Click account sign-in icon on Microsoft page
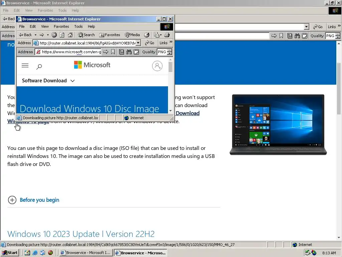The width and height of the screenshot is (342, 257). [x=157, y=66]
